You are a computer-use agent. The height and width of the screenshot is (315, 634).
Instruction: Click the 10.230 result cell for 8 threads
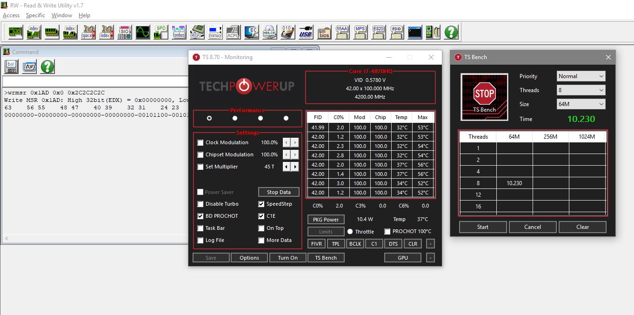click(514, 183)
